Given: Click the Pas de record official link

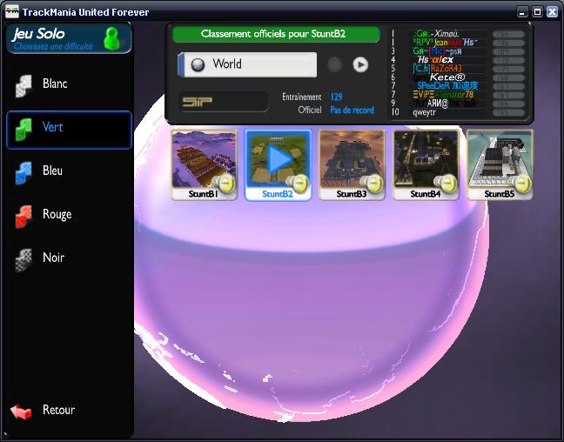Looking at the screenshot, I should (x=352, y=110).
